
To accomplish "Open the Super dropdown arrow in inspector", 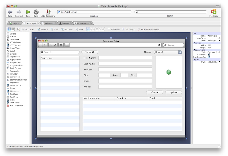I will point(219,41).
